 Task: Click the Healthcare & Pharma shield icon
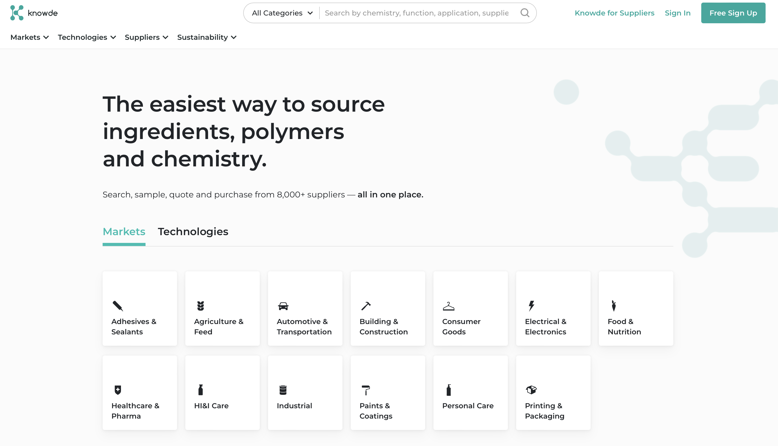[x=117, y=390]
